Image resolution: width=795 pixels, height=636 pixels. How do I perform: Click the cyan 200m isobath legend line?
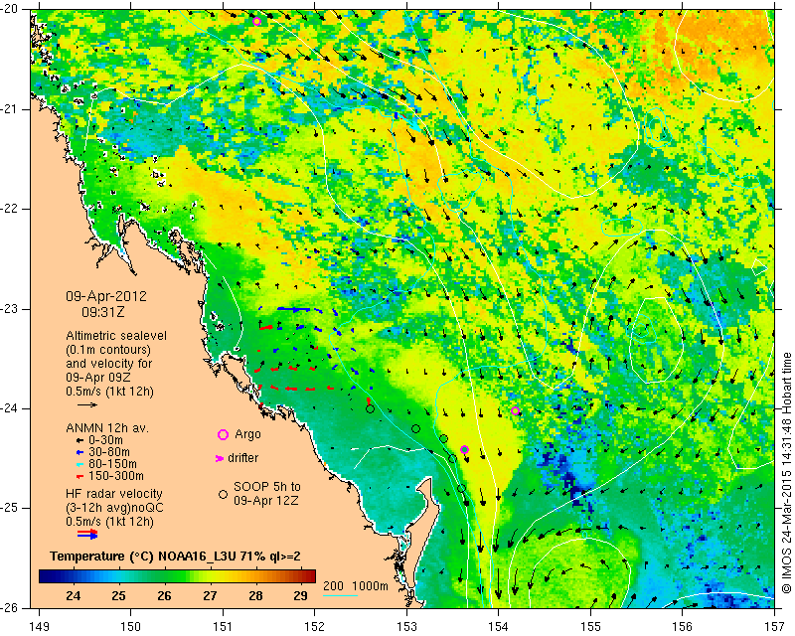pos(340,595)
